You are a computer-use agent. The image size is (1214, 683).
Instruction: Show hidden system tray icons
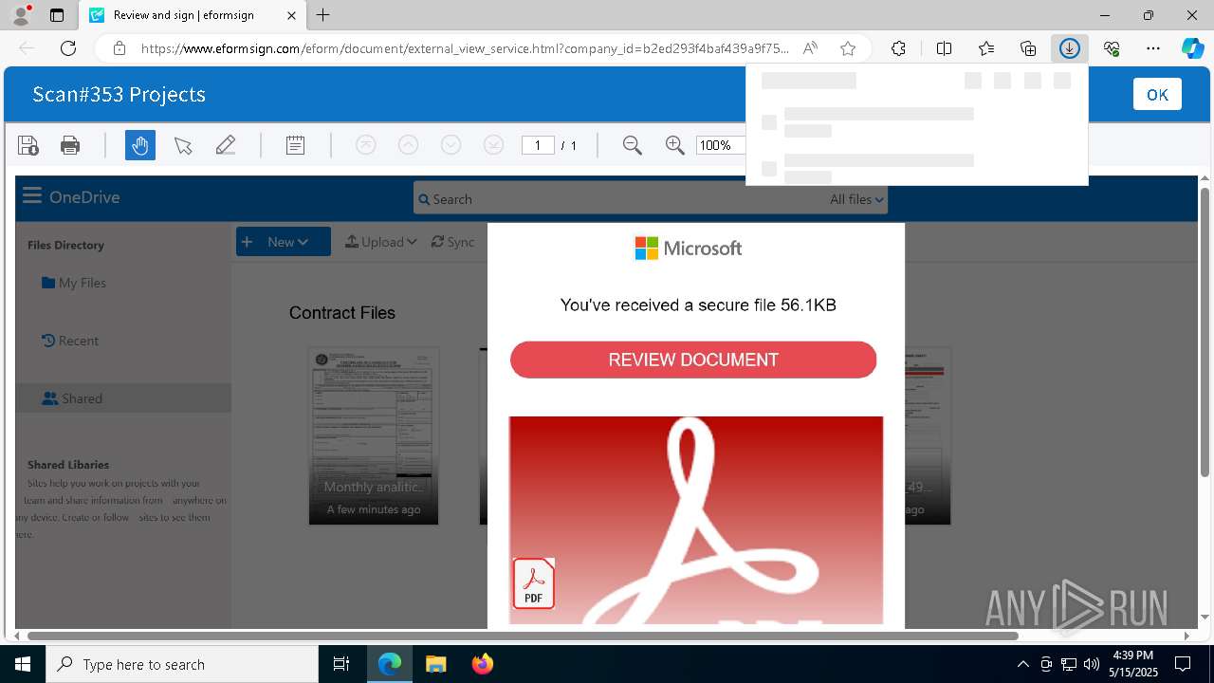tap(1022, 664)
